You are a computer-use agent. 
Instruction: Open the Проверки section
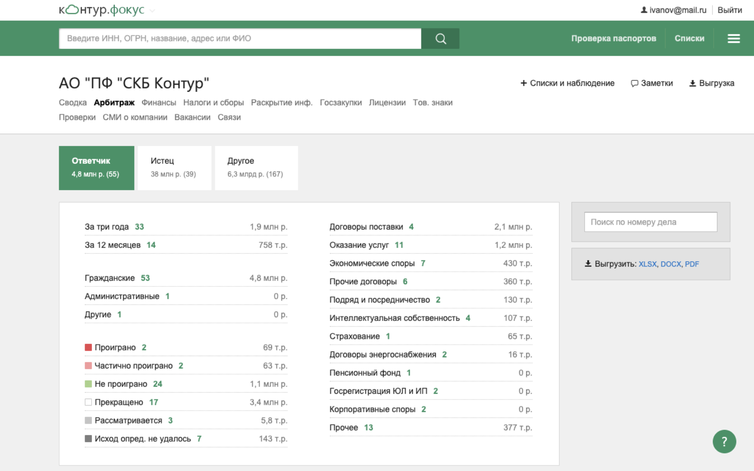tap(77, 117)
